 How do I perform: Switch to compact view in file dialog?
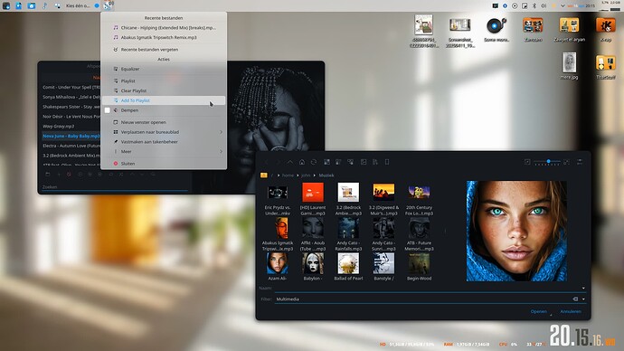click(x=338, y=162)
